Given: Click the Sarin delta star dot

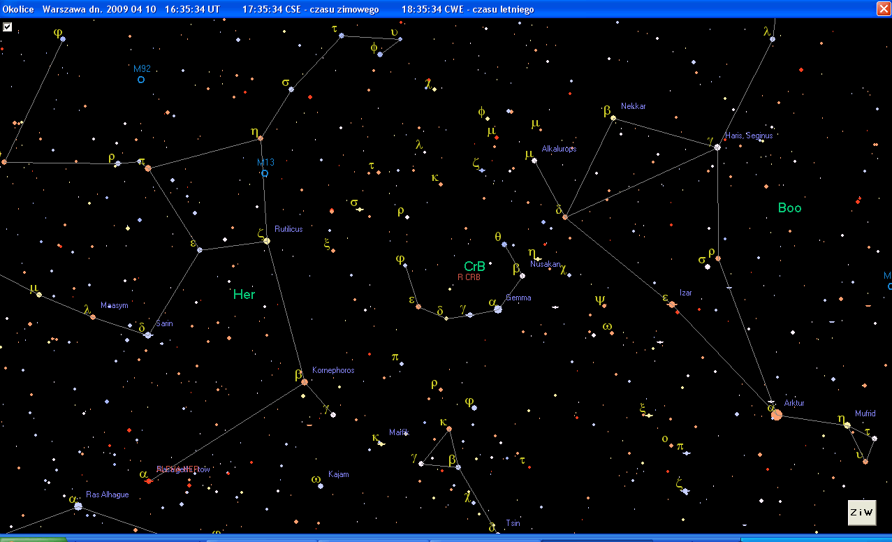Looking at the screenshot, I should click(x=148, y=335).
